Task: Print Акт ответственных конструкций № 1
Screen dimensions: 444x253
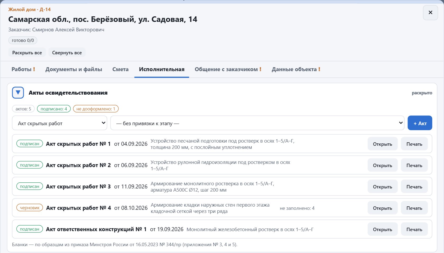Action: [x=414, y=229]
